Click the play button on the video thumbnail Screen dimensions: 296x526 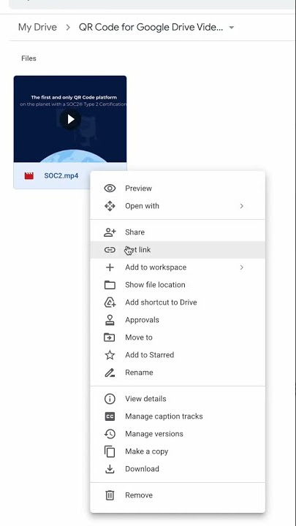click(x=70, y=119)
